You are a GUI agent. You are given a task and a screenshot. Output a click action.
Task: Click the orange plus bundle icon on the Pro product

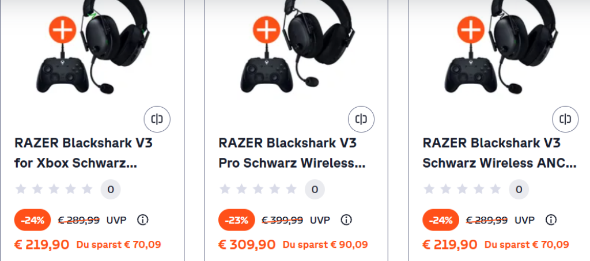(x=266, y=30)
